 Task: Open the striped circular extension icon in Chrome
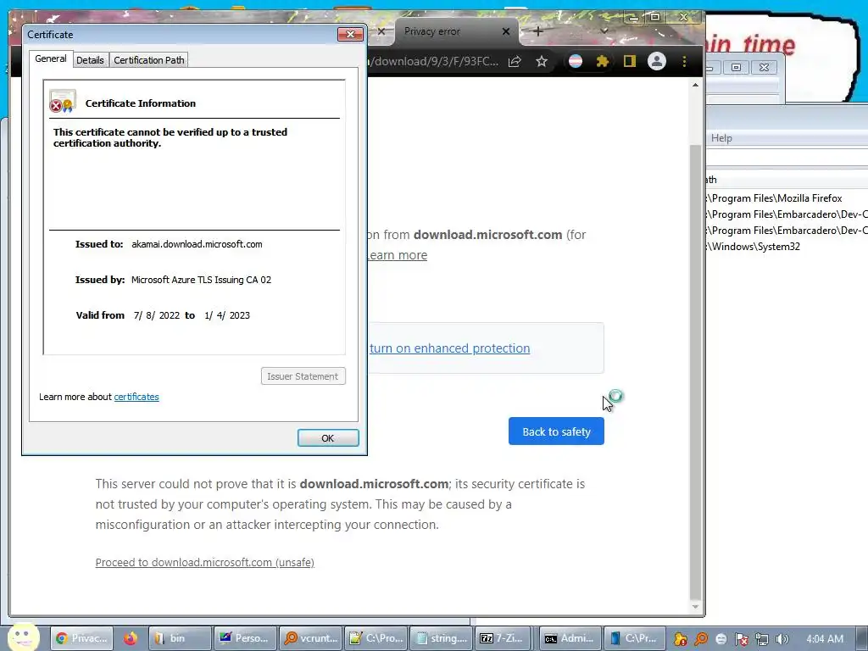click(x=576, y=61)
